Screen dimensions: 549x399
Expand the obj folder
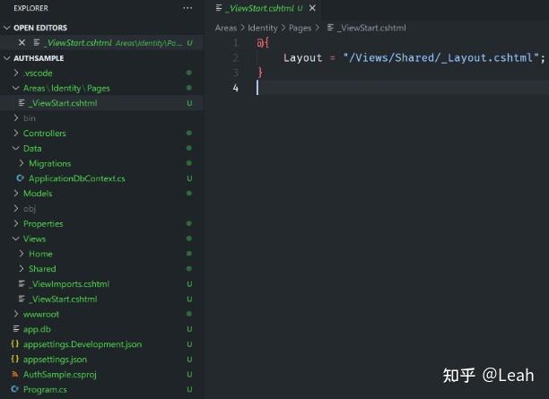[16, 209]
